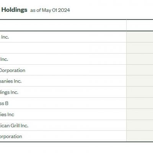153x153 pixels.
Task: Click the shaded column header cell
Action: pos(140,25)
